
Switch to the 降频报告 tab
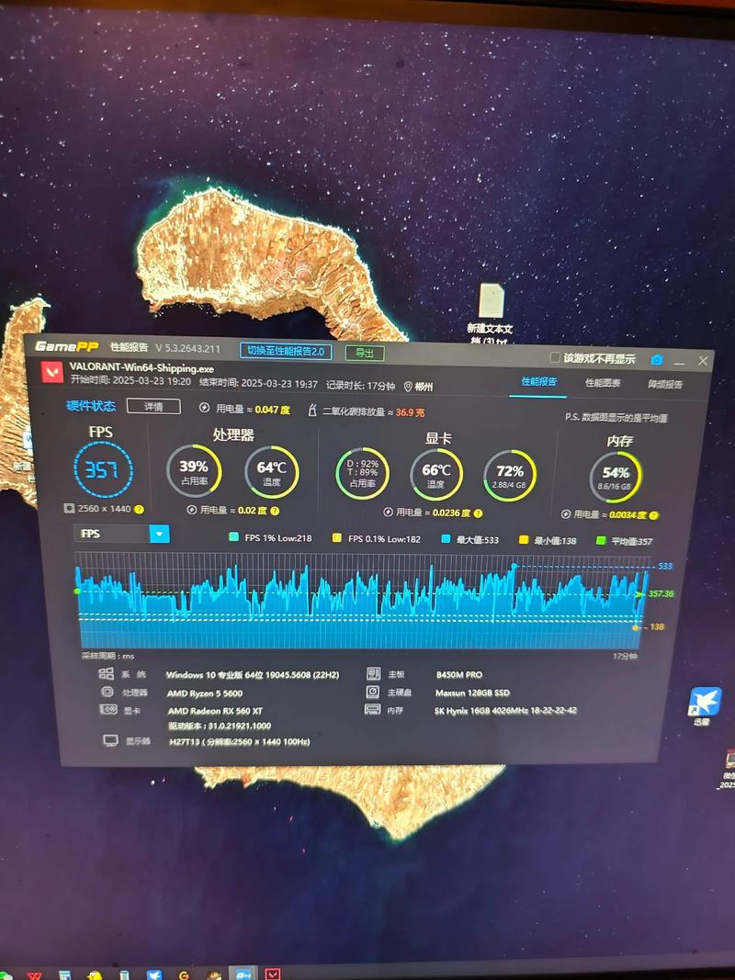(665, 384)
